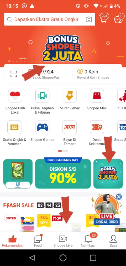
Task: Open the QR scan icon
Action: (14, 74)
